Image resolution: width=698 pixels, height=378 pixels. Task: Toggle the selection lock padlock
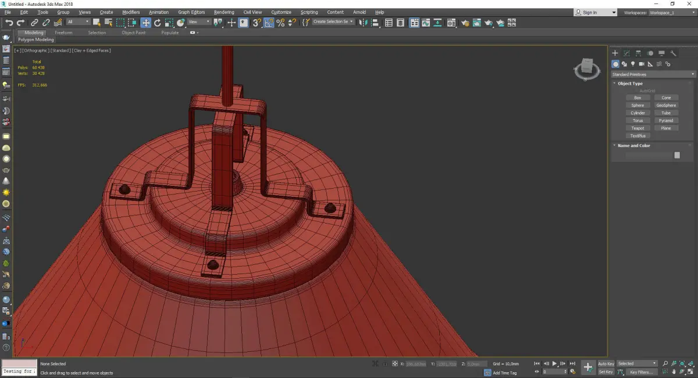(384, 364)
